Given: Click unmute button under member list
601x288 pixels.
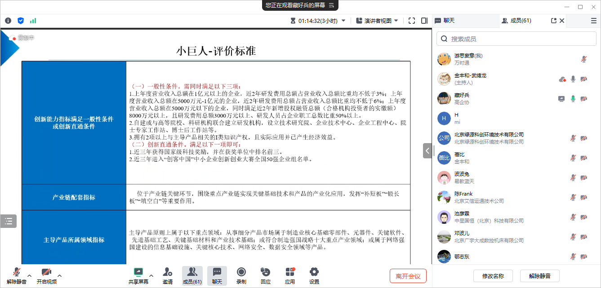Looking at the screenshot, I should pos(540,276).
